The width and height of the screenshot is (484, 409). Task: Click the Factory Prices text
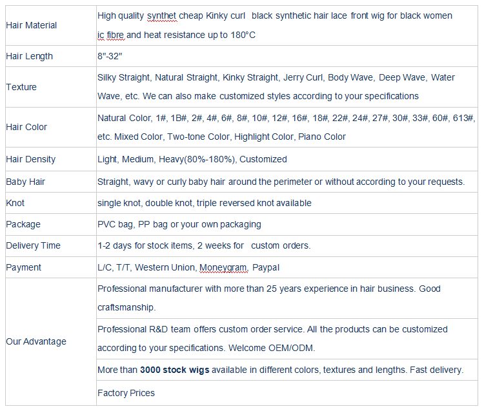[126, 392]
